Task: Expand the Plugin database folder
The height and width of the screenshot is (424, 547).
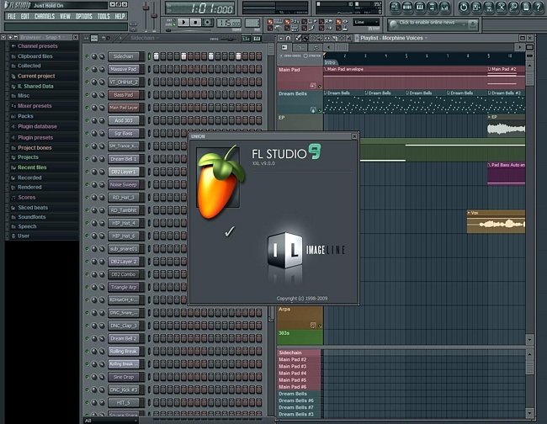Action: tap(37, 126)
